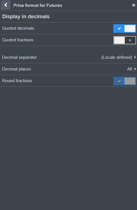Click the checkmark on Quoted decimals
This screenshot has height=210, width=137.
tap(119, 29)
